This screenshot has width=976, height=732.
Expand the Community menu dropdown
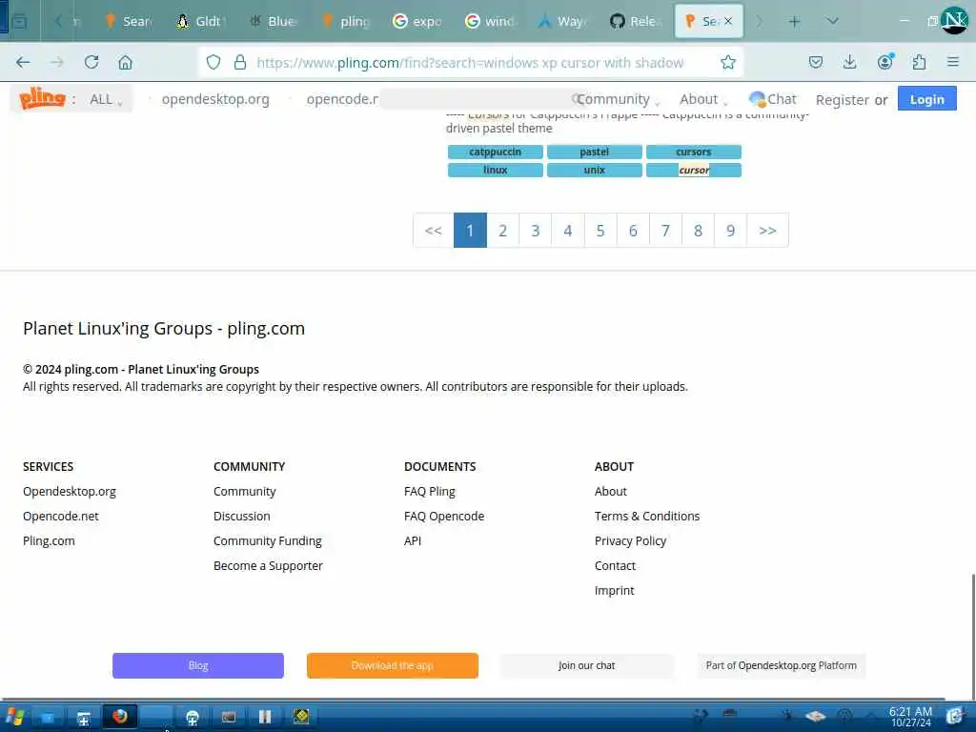(618, 99)
